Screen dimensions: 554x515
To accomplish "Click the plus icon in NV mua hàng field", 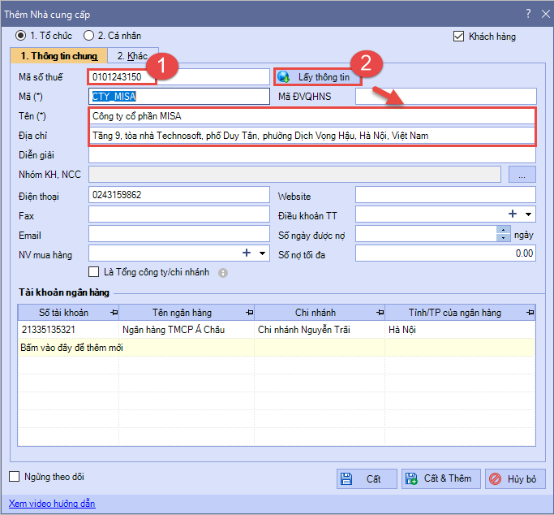I will tap(247, 253).
